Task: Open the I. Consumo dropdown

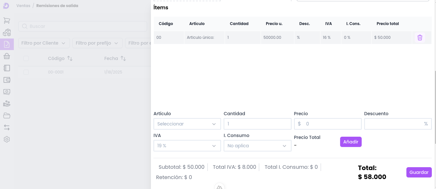Action: click(x=257, y=146)
